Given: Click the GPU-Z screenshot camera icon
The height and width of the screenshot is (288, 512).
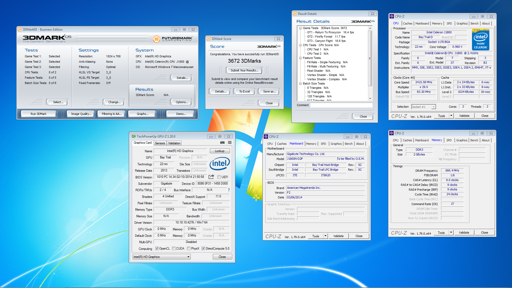Looking at the screenshot, I should [222, 143].
